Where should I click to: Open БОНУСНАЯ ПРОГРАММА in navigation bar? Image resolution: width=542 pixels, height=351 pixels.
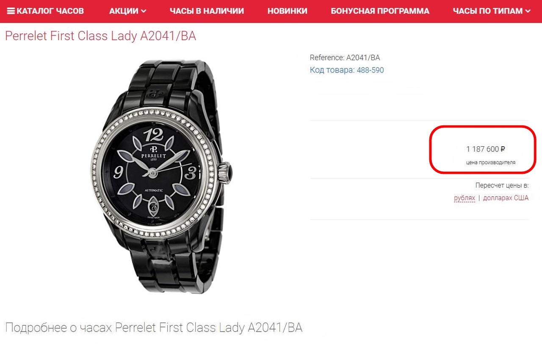point(380,11)
